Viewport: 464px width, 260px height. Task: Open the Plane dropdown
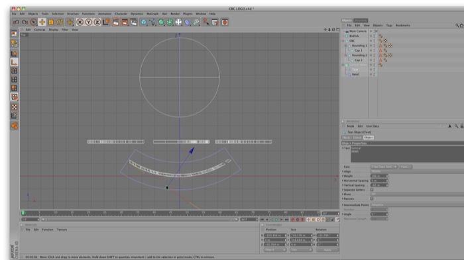pos(417,195)
